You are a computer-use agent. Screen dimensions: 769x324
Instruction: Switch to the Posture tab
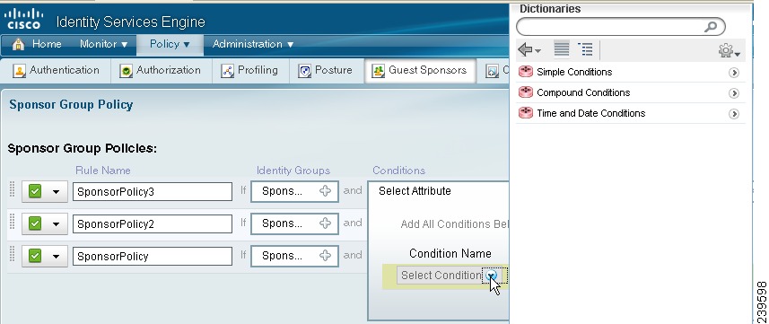(x=326, y=71)
